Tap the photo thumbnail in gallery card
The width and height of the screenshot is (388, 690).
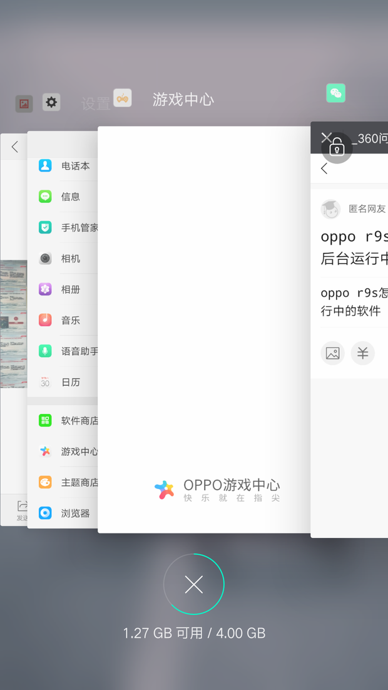pos(14,324)
